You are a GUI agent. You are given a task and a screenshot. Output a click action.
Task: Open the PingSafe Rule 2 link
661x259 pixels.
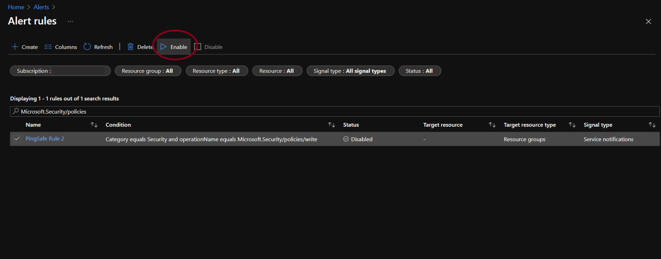[45, 139]
